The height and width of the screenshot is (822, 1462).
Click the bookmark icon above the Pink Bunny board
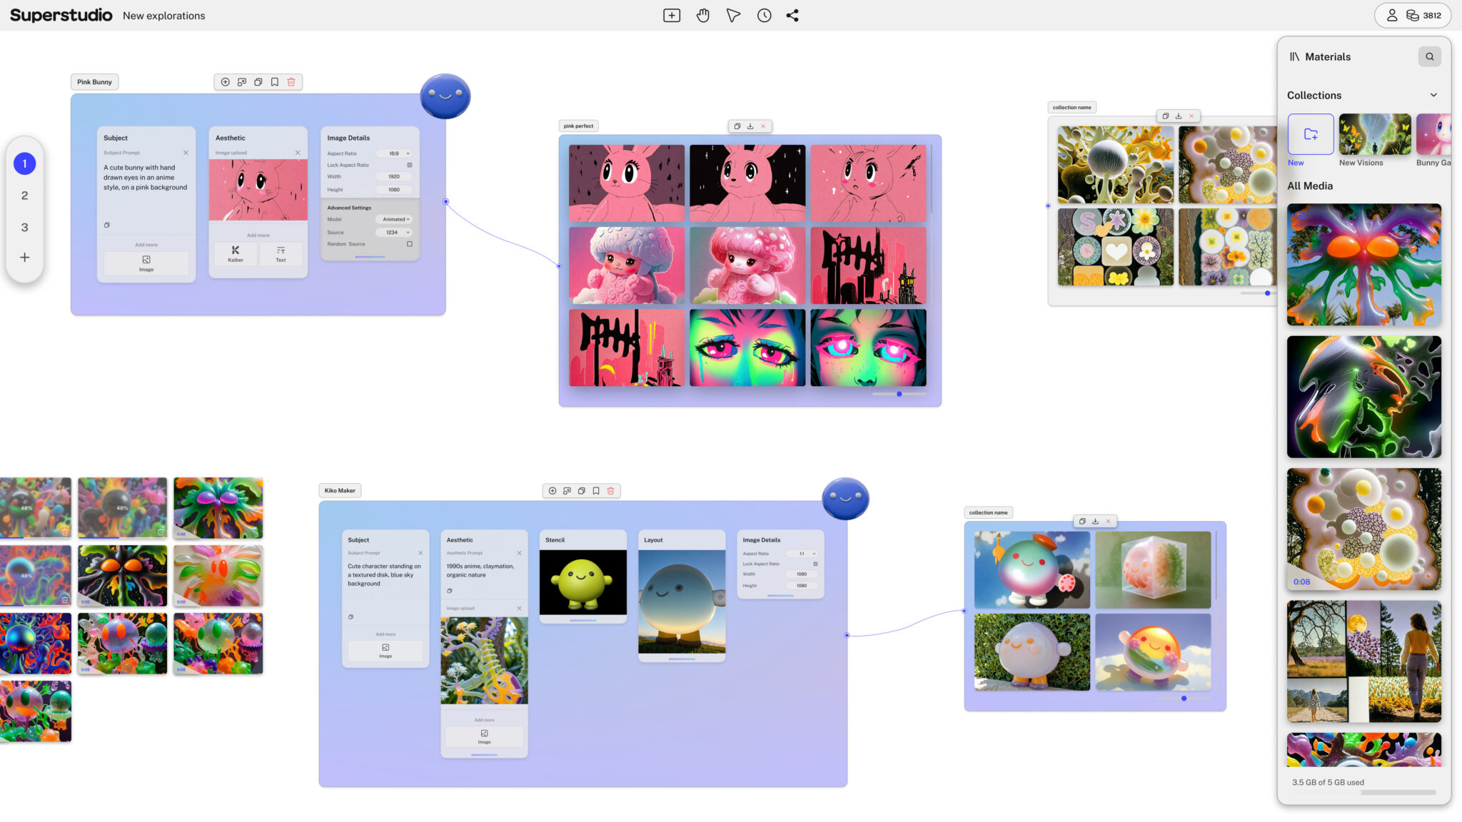pos(275,82)
